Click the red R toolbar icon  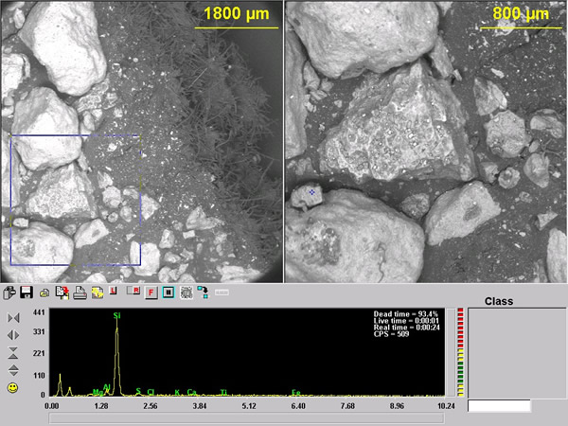coord(133,291)
